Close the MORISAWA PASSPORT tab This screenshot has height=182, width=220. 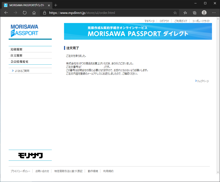[49, 5]
